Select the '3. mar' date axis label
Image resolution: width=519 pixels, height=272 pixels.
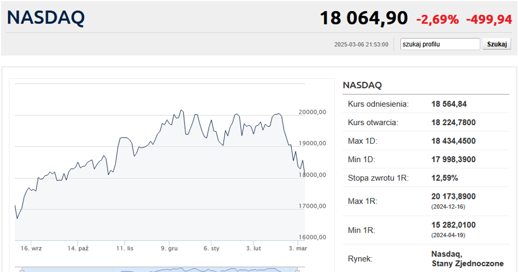298,249
